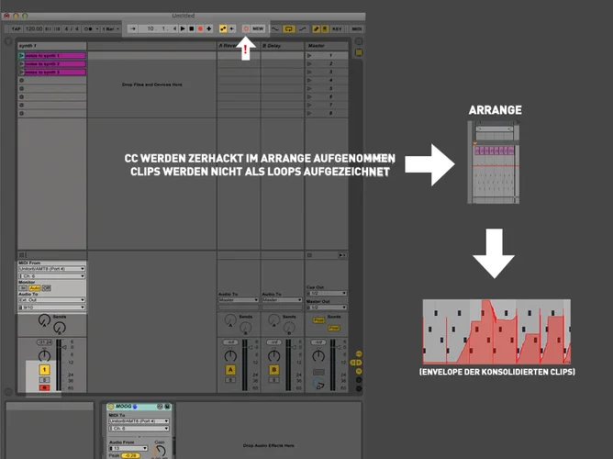The width and height of the screenshot is (613, 459).
Task: Click the NEW scene button
Action: [258, 28]
